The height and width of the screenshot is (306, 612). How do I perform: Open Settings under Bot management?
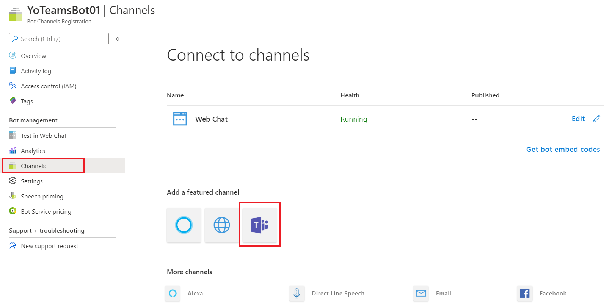pos(32,181)
